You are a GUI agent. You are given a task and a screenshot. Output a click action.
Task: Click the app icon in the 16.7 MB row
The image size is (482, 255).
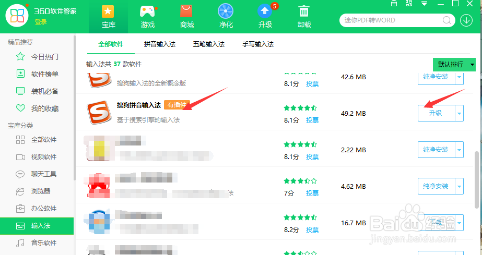99,222
